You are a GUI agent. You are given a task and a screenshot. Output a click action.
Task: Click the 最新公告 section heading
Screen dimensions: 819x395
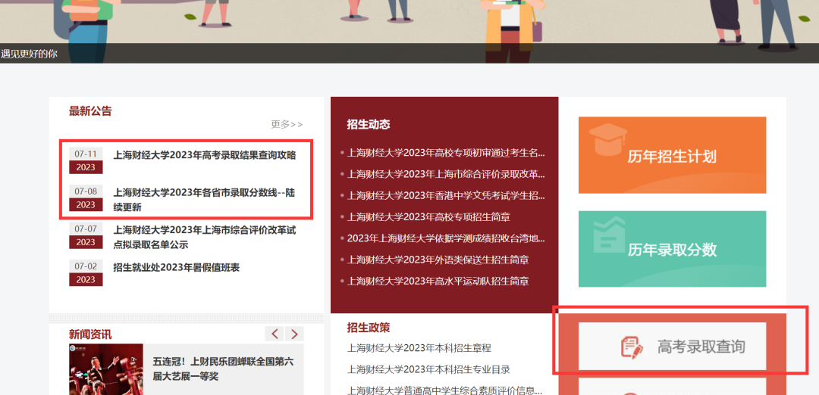click(x=89, y=110)
